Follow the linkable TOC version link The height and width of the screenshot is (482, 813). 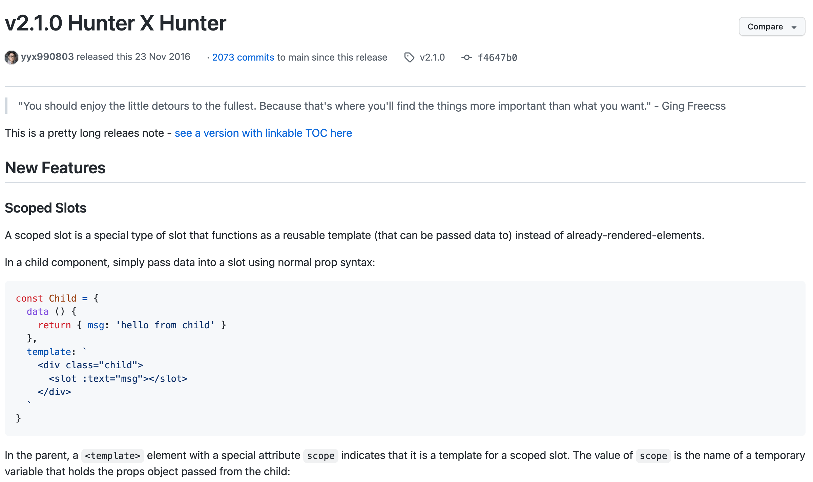click(263, 133)
